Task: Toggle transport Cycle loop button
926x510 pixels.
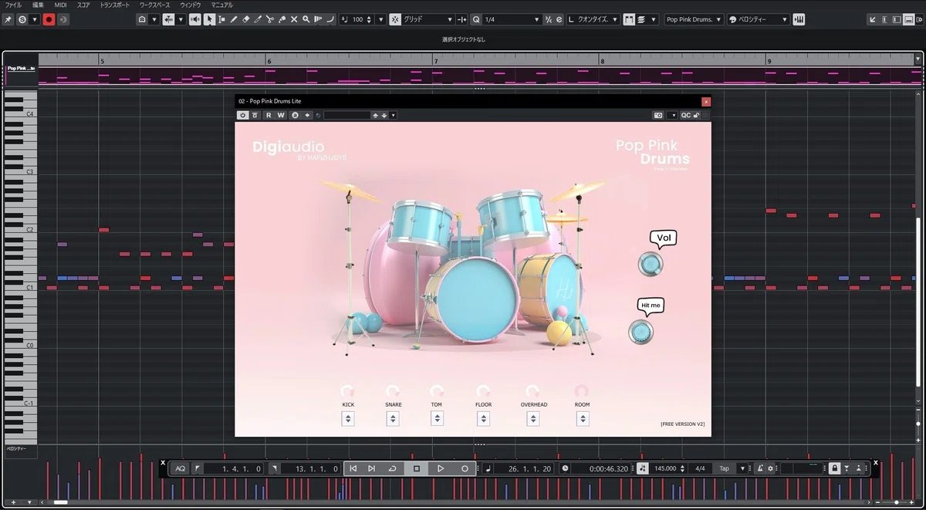Action: (x=392, y=468)
